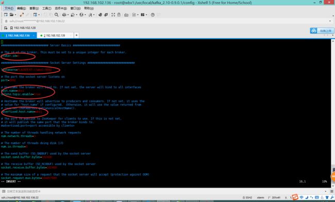
Task: Toggle the Chinese input mode (中) icon
Action: click(x=301, y=197)
